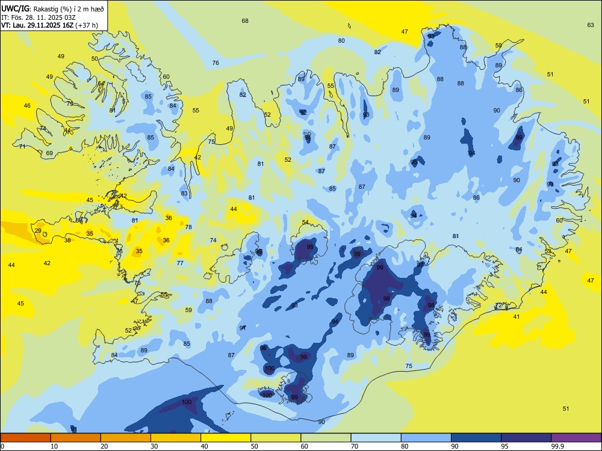
Task: Click the legend tick label '0'
Action: click(x=2, y=446)
